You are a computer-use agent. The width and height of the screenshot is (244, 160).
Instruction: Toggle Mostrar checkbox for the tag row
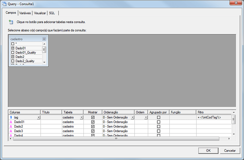pos(93,117)
